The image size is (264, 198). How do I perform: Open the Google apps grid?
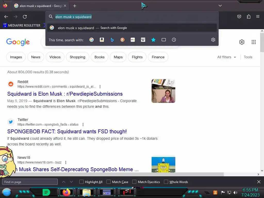point(254,42)
